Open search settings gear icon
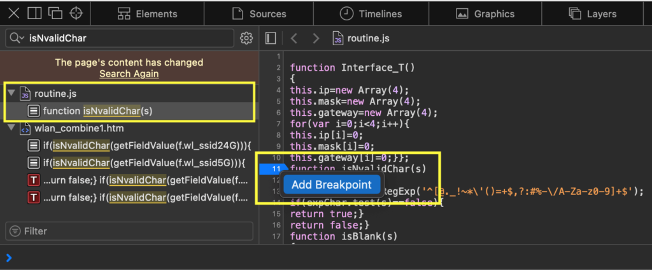 246,39
